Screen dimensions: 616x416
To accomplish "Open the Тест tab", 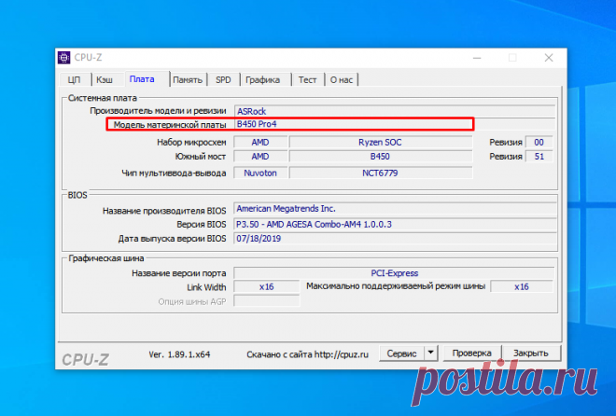I will click(307, 80).
